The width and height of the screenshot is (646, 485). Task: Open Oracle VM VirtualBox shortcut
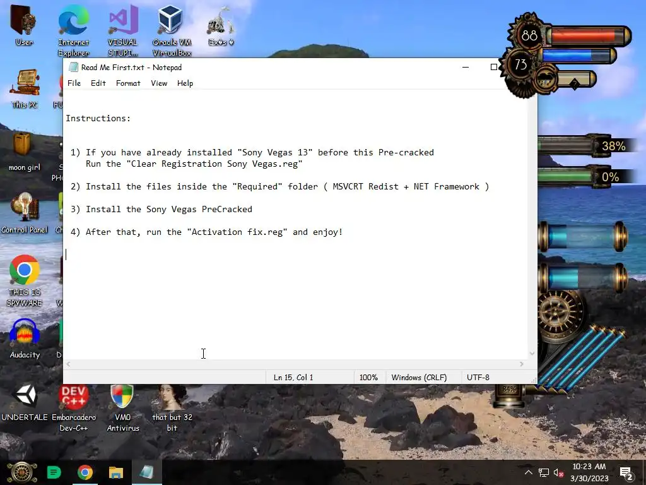[172, 30]
